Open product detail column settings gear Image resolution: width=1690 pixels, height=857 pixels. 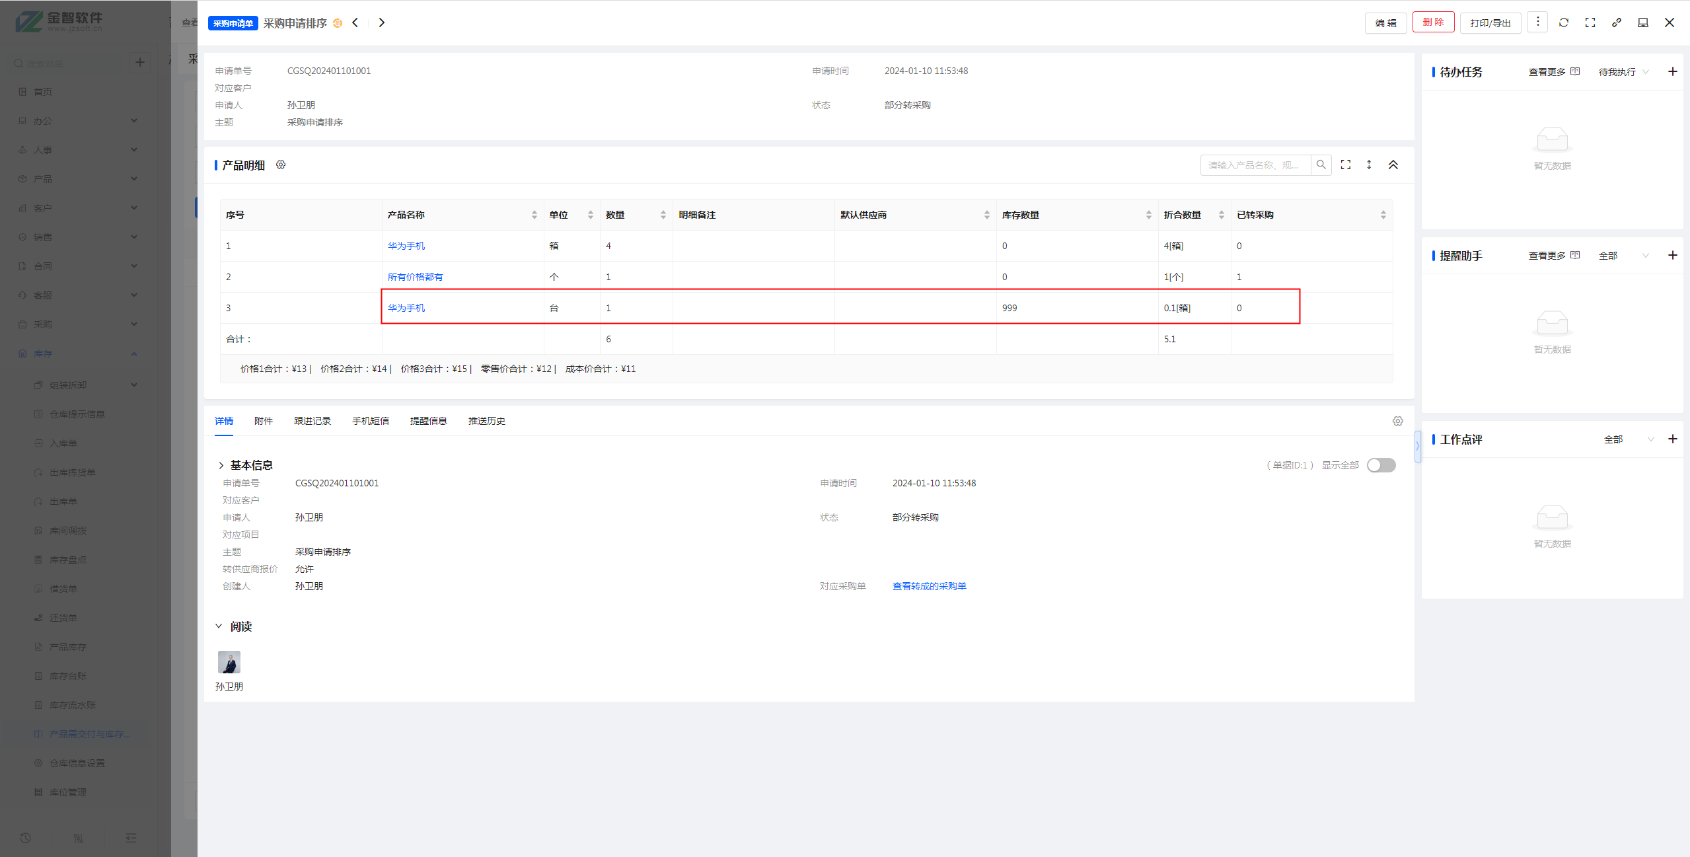point(281,165)
